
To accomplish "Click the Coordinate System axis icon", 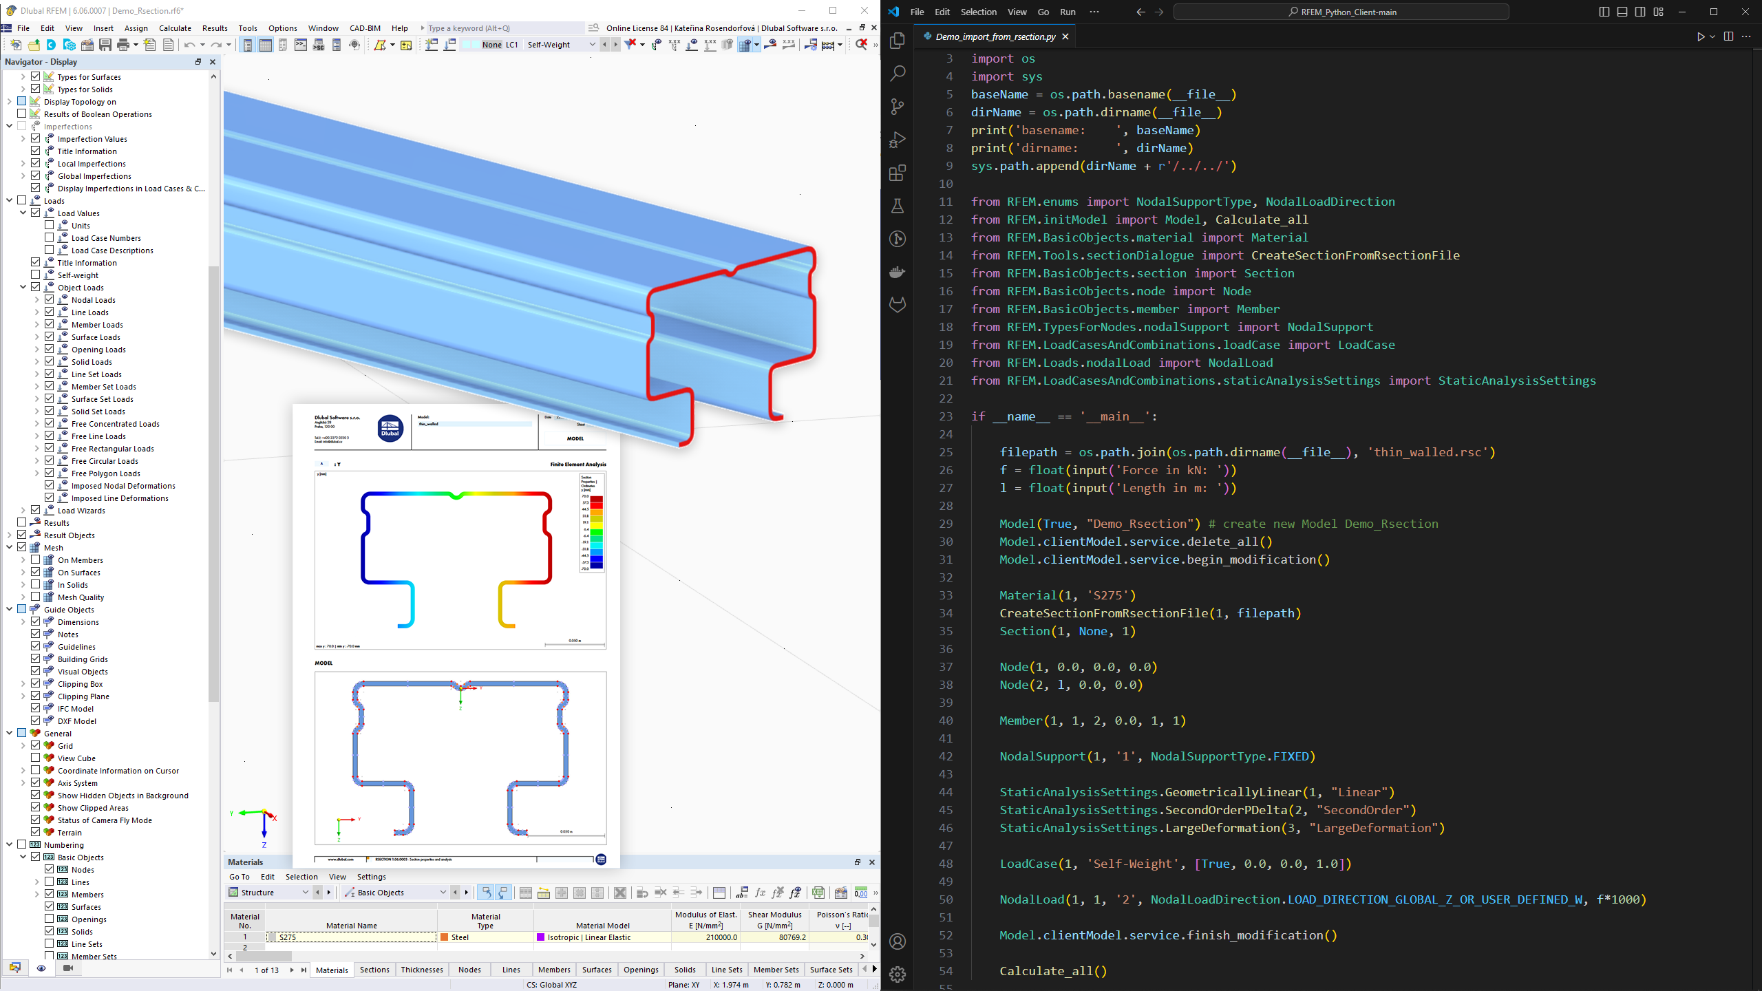I will [264, 814].
